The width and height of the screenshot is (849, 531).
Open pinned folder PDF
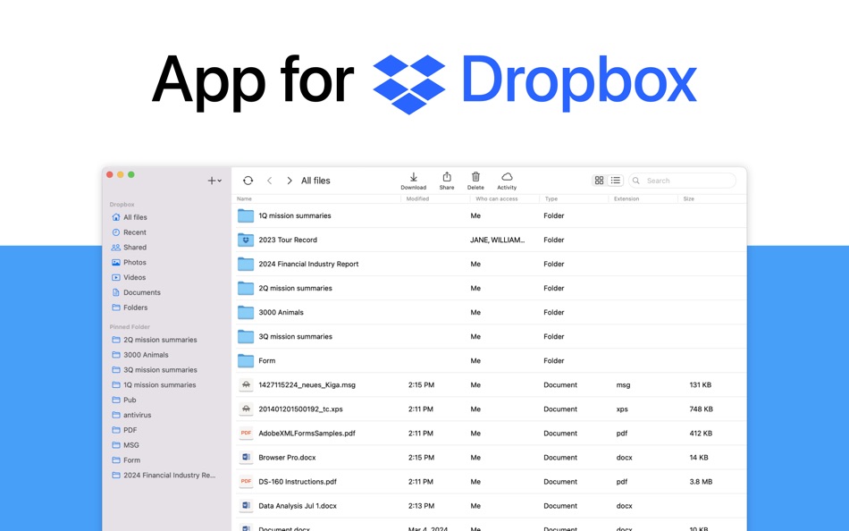coord(124,430)
